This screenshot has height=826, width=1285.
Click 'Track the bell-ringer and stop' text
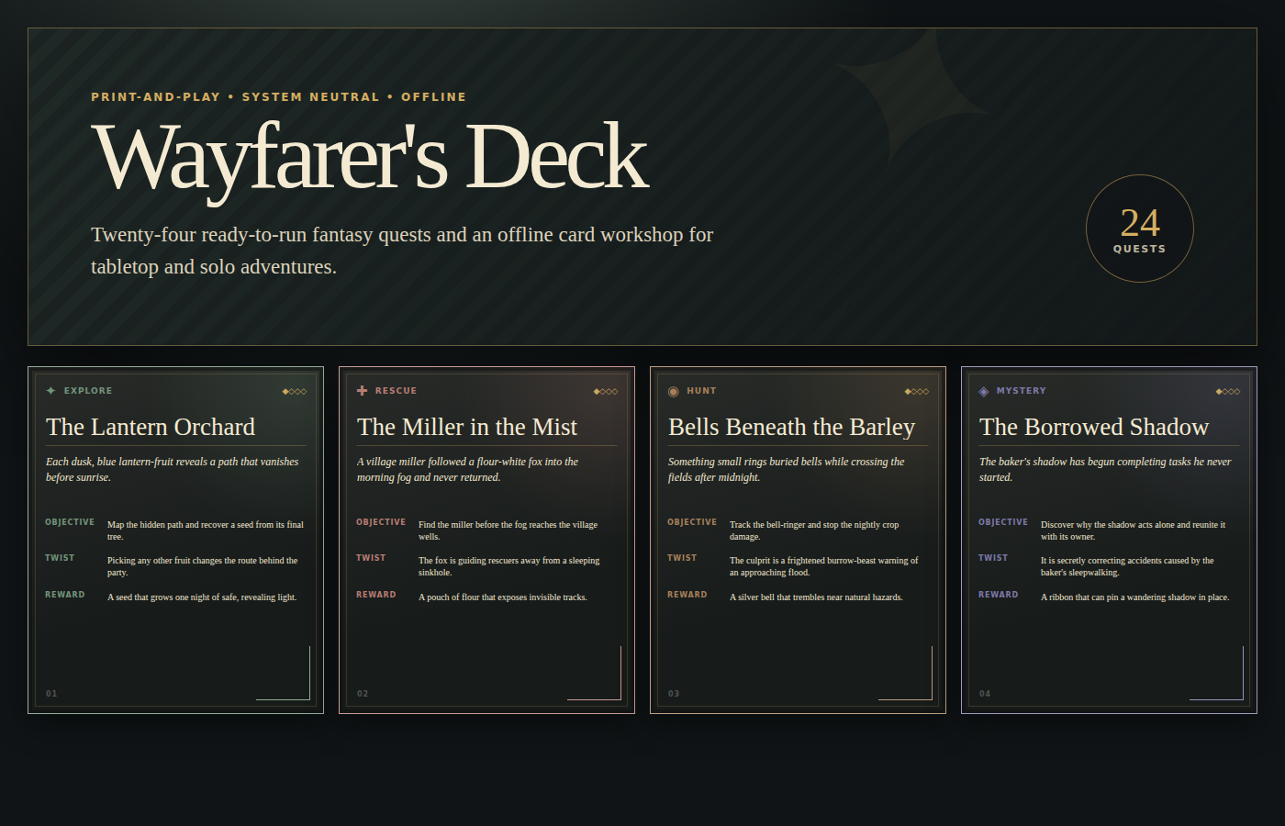coord(814,530)
